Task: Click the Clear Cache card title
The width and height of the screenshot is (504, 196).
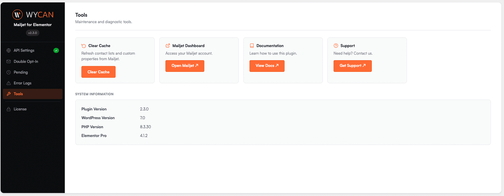Action: click(99, 46)
